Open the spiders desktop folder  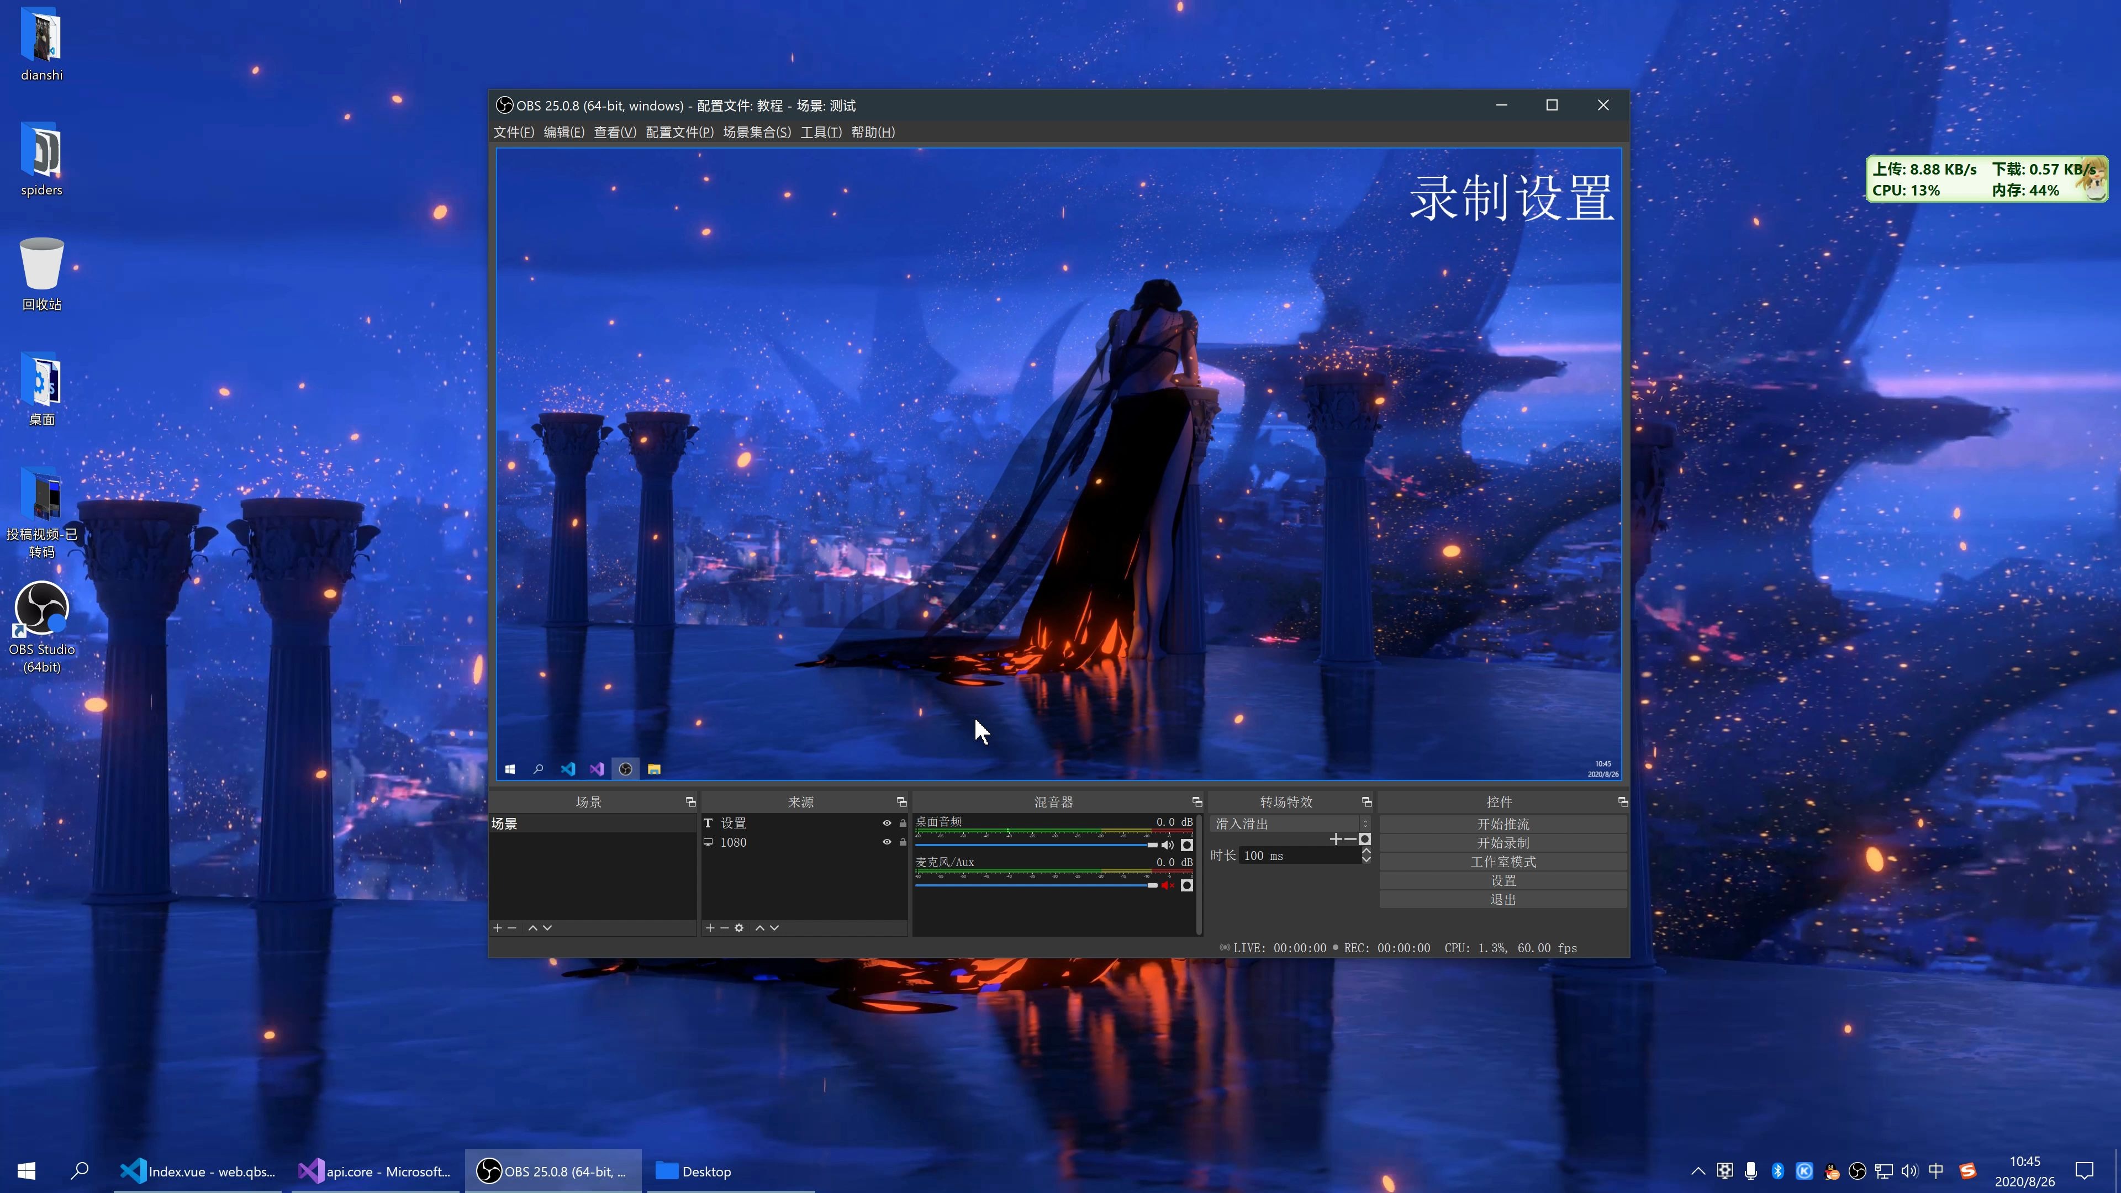(x=41, y=160)
